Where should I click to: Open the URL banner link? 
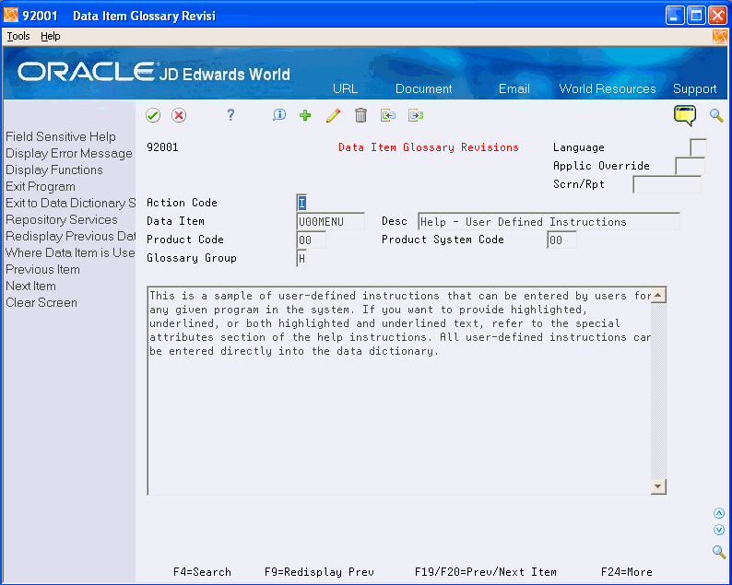[x=346, y=88]
